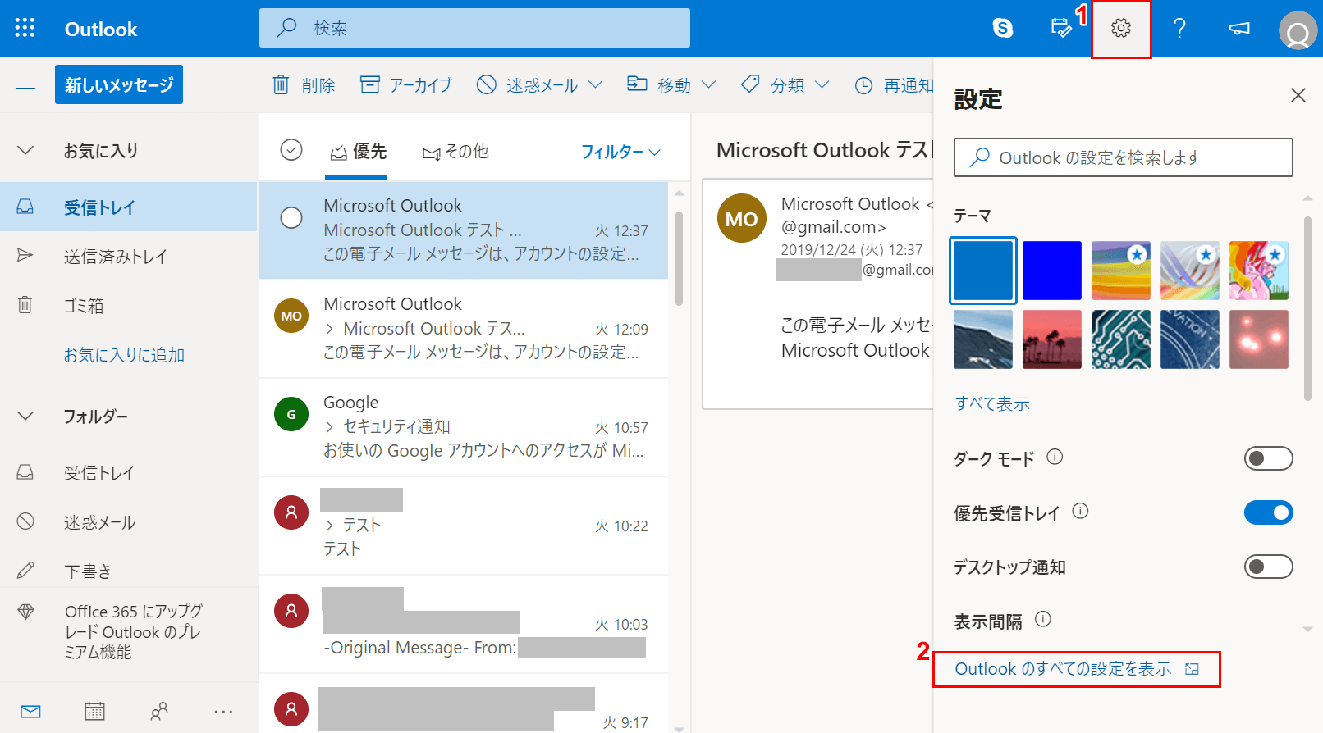Open the app launcher grid icon
This screenshot has height=733, width=1323.
pyautogui.click(x=25, y=29)
